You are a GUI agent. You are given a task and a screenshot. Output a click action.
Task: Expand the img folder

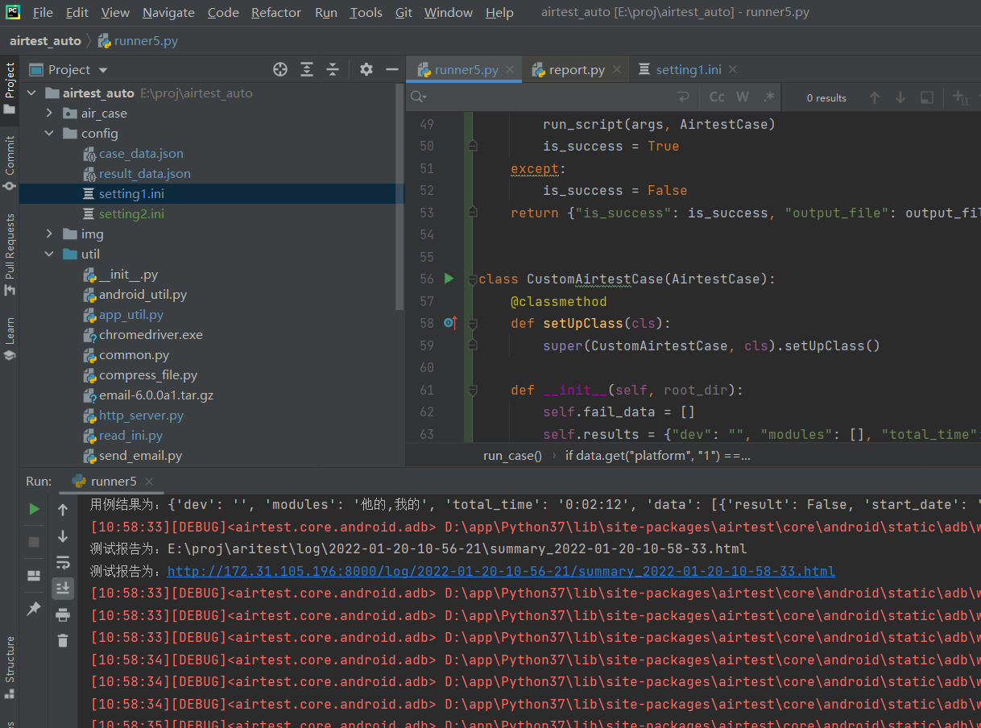[x=49, y=234]
